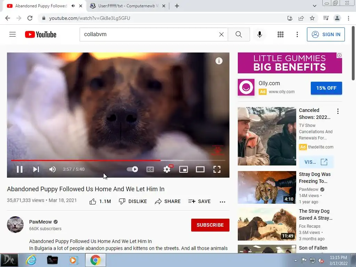
Task: Mute the video player volume
Action: [52, 169]
